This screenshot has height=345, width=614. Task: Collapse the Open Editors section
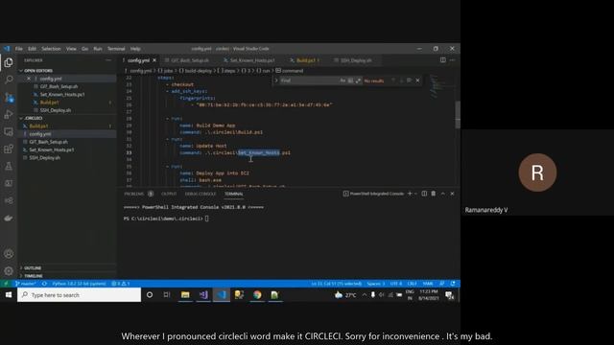click(x=38, y=71)
